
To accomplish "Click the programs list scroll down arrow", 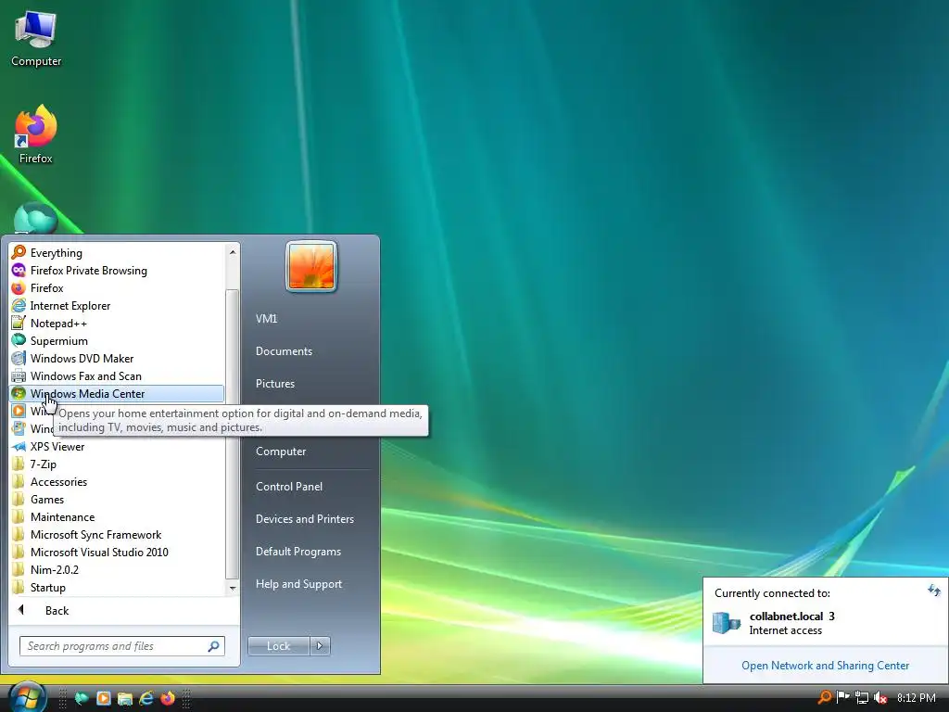I will pos(233,589).
